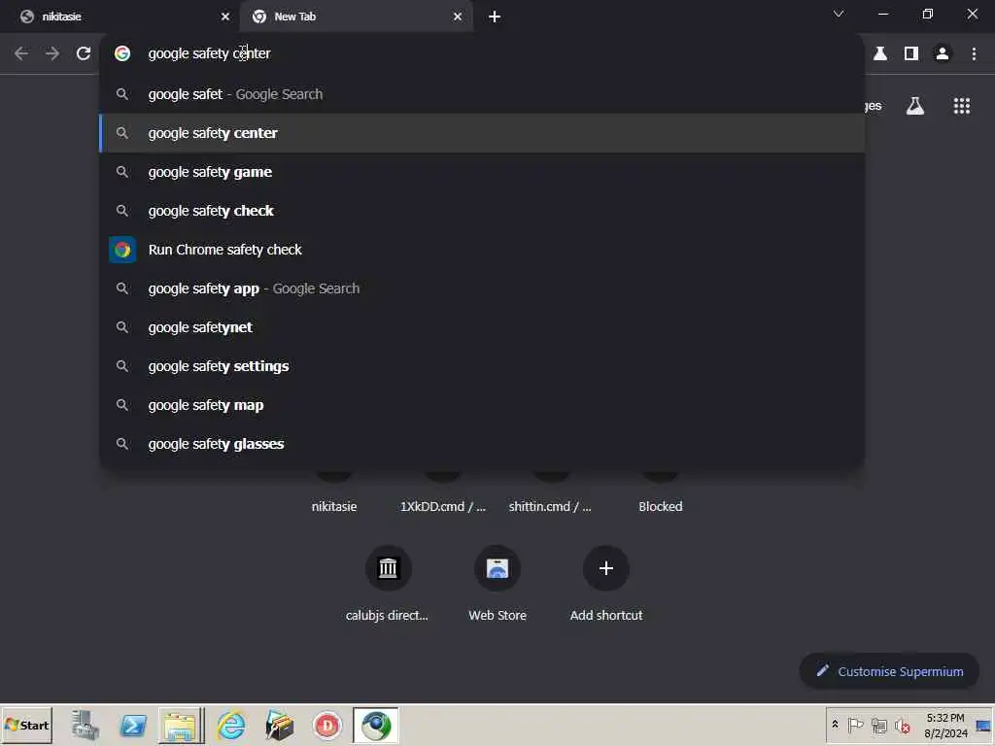Screen dimensions: 995x746
Task: Open the network tray icon
Action: pyautogui.click(x=878, y=725)
